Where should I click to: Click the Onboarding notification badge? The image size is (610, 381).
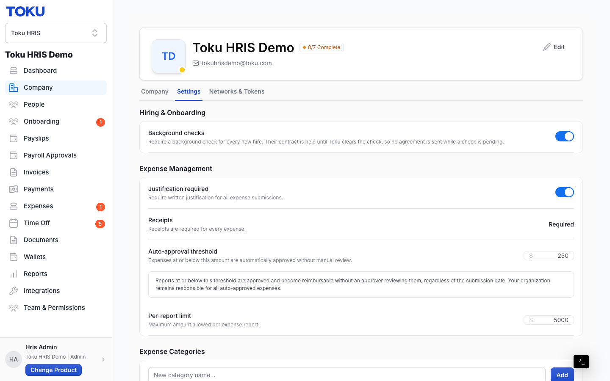tap(100, 122)
